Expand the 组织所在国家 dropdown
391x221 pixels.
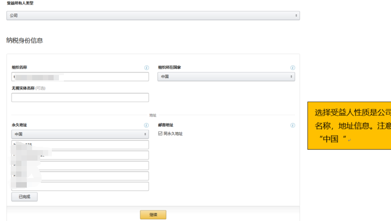click(226, 77)
